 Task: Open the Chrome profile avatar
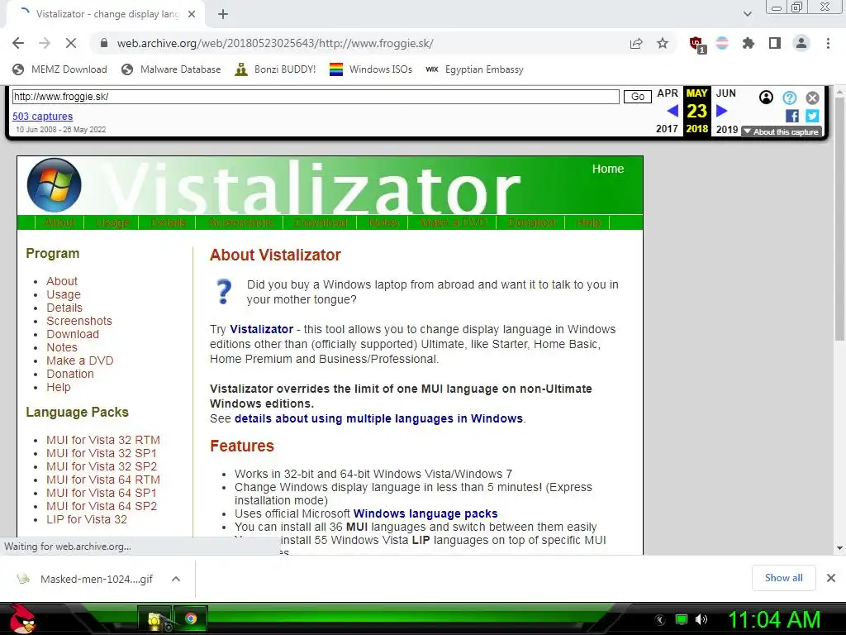tap(801, 43)
